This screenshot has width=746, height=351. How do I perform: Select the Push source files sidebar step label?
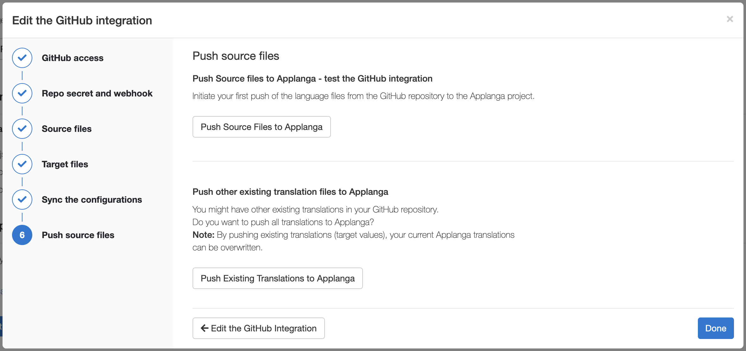(78, 235)
